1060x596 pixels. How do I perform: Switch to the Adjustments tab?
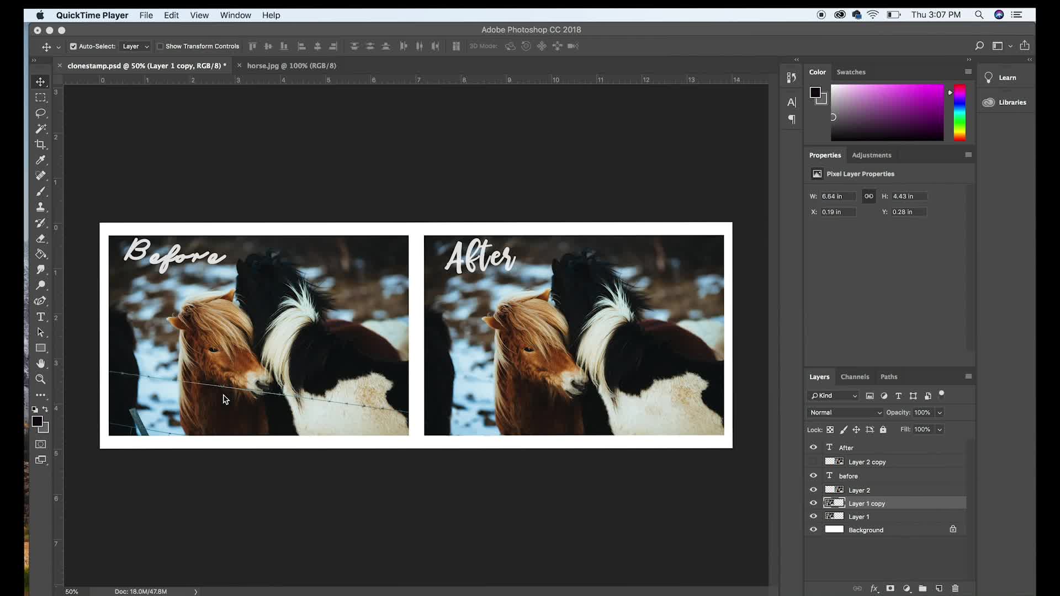coord(871,156)
